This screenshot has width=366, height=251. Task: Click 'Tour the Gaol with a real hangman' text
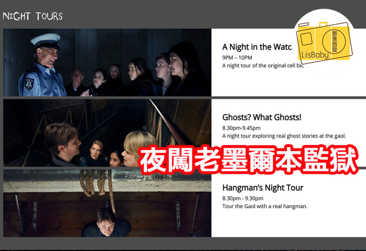265,206
